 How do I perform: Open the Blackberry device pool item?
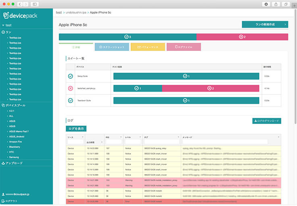click(x=15, y=147)
